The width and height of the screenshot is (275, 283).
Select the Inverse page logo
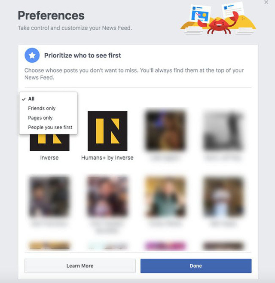49,142
